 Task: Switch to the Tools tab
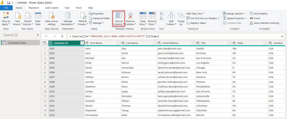pos(78,8)
